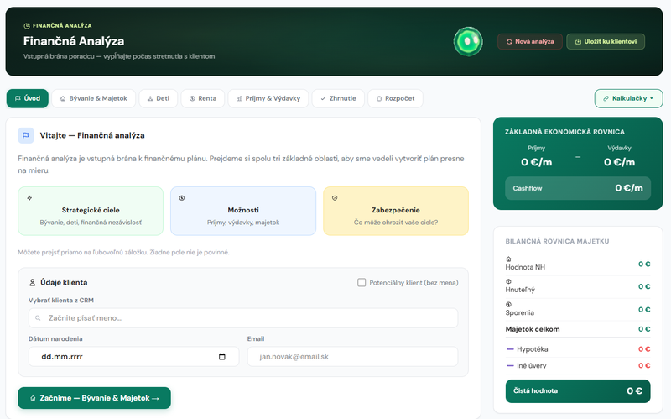Click the Cashflow 0 €/m row

coord(578,188)
